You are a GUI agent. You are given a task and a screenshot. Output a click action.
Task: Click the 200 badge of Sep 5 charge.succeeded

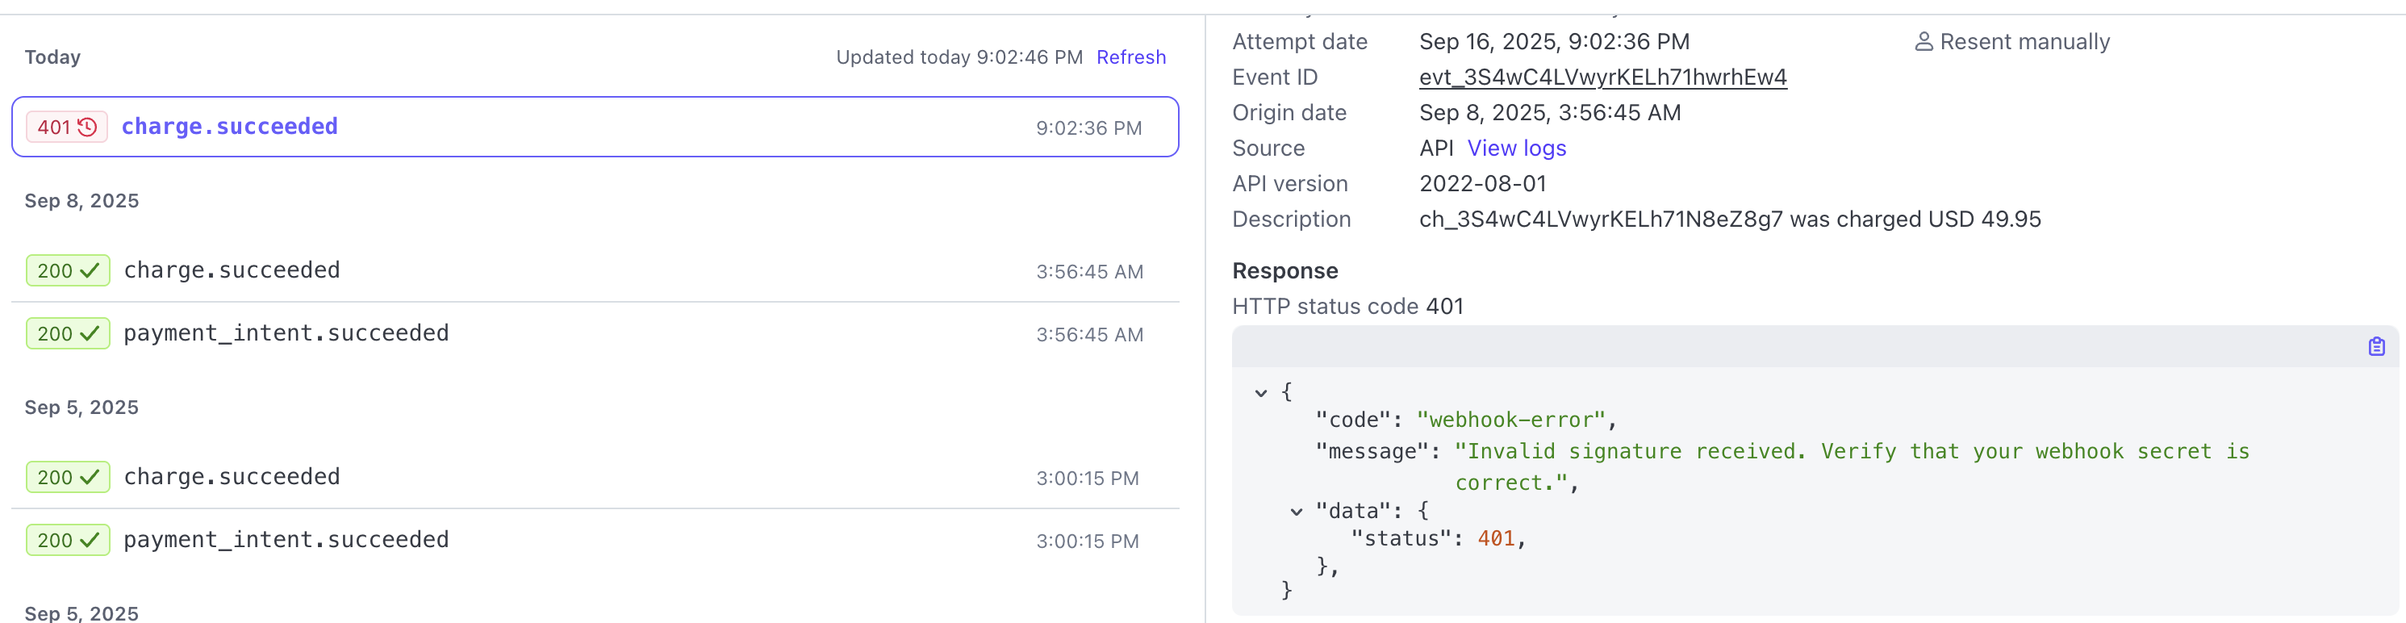[x=67, y=477]
